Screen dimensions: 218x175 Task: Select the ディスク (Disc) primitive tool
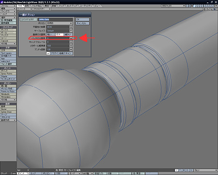pos(8,35)
